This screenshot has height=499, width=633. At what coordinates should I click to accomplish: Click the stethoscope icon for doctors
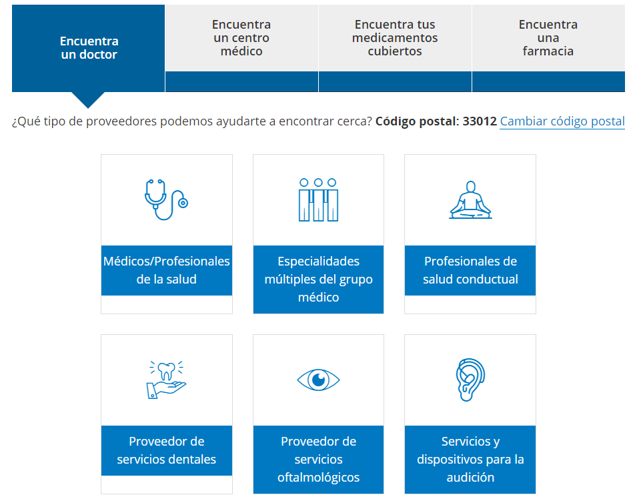[166, 198]
